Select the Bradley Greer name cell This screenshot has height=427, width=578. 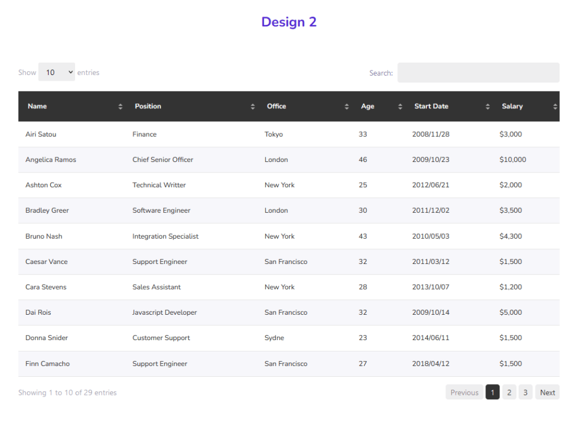47,210
